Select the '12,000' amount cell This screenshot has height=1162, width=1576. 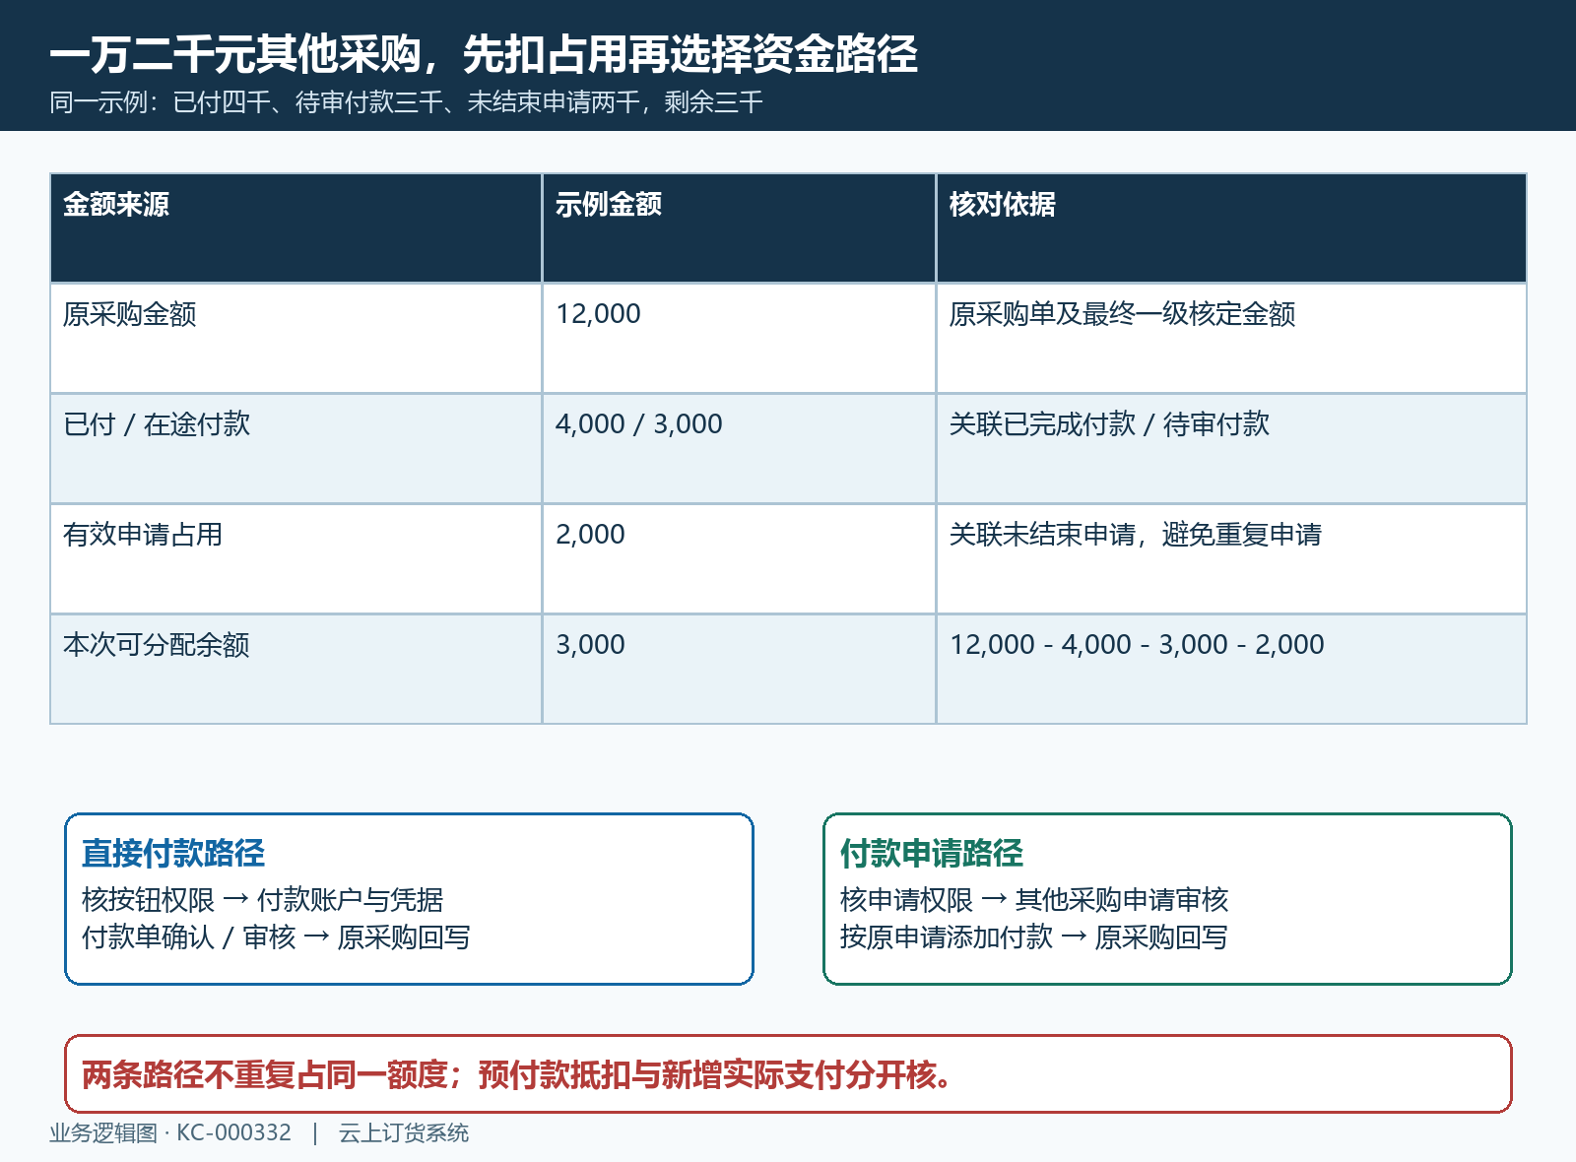pyautogui.click(x=739, y=339)
